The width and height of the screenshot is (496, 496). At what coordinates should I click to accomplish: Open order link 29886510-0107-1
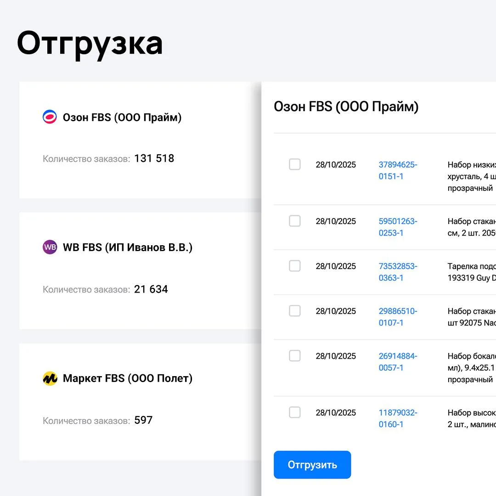[398, 317]
